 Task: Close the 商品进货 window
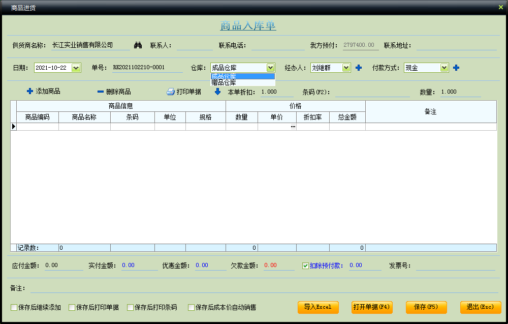(x=500, y=7)
